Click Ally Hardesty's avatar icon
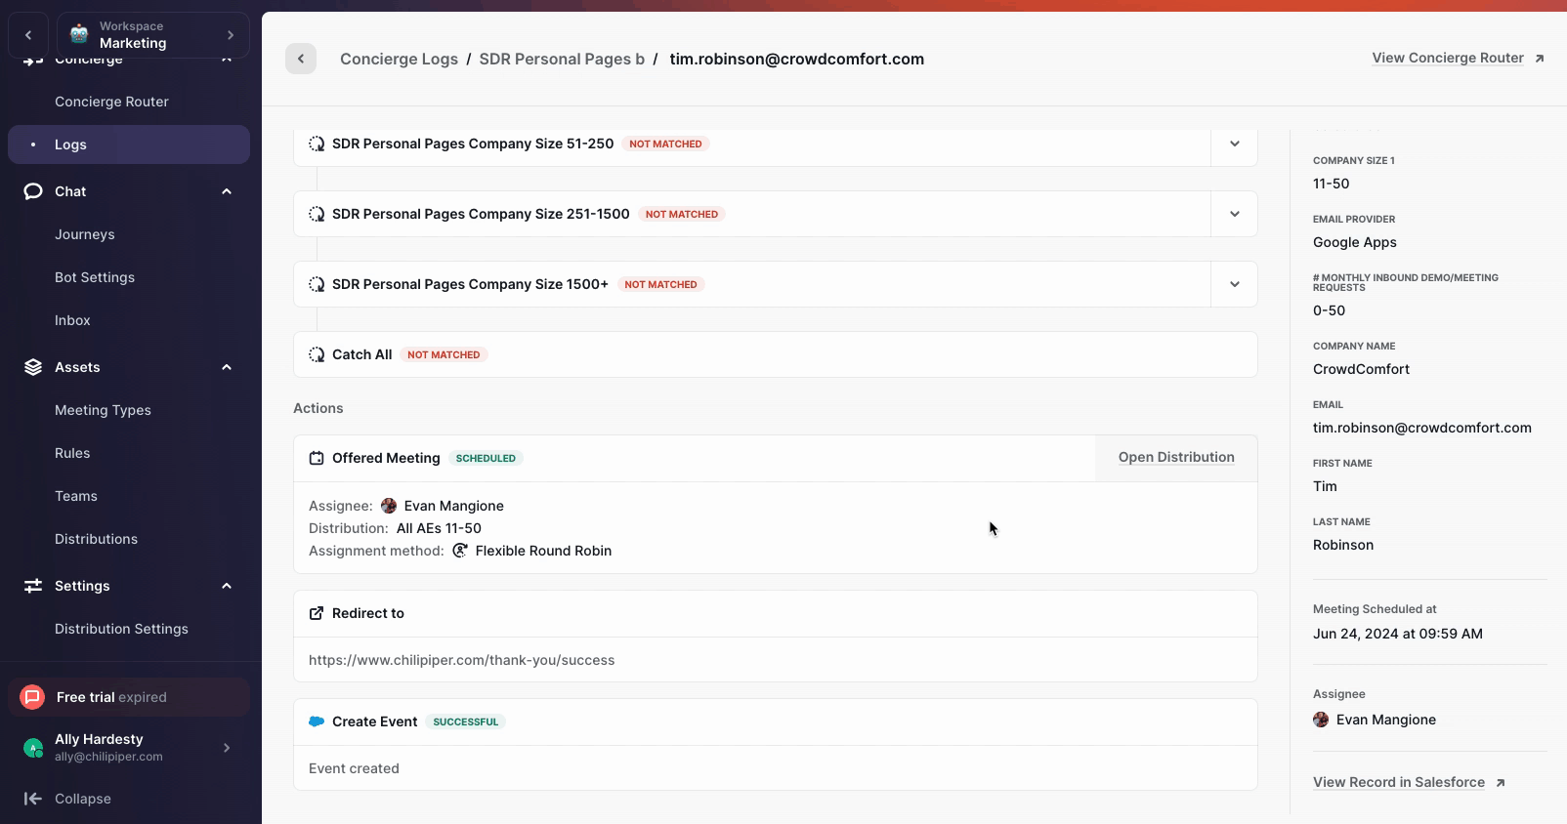 tap(33, 748)
